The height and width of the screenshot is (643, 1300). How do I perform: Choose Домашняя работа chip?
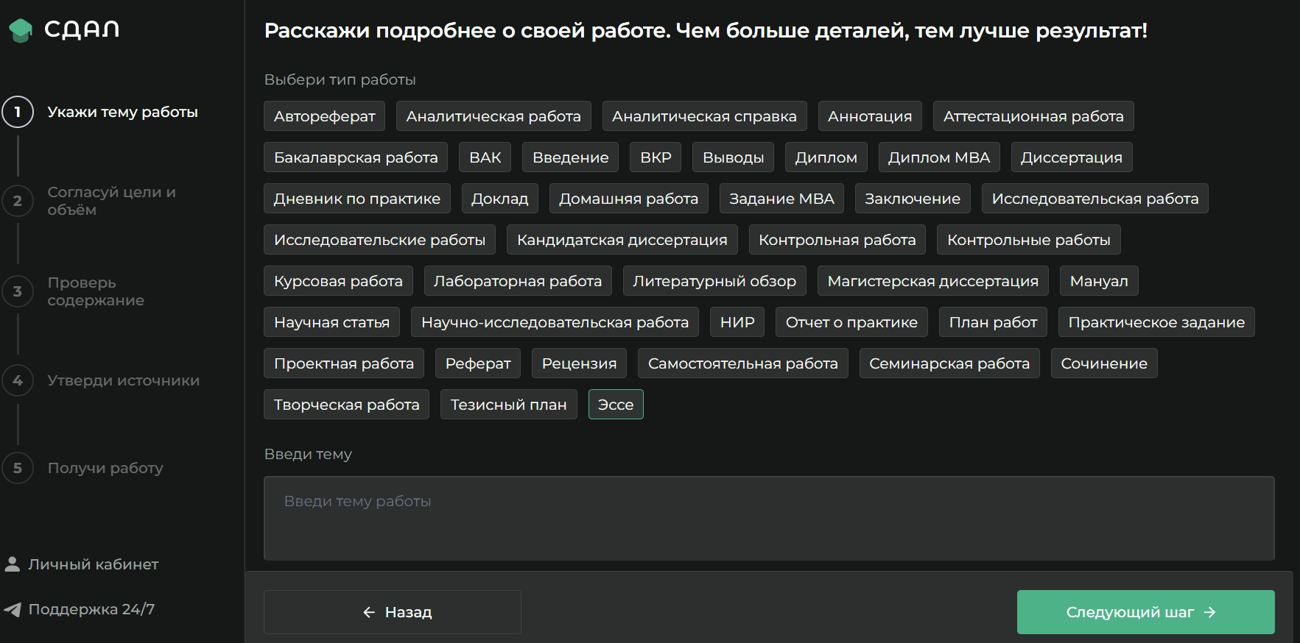pyautogui.click(x=629, y=199)
